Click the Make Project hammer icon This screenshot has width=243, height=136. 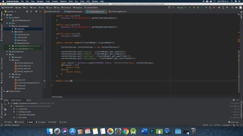[x=173, y=8]
